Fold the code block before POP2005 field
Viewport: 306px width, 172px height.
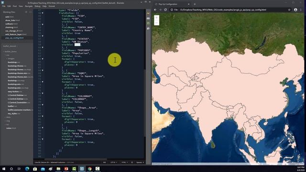point(43,47)
